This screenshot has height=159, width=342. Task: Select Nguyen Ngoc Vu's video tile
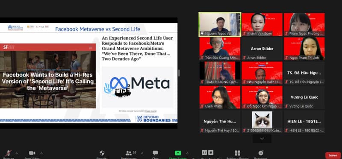220,24
